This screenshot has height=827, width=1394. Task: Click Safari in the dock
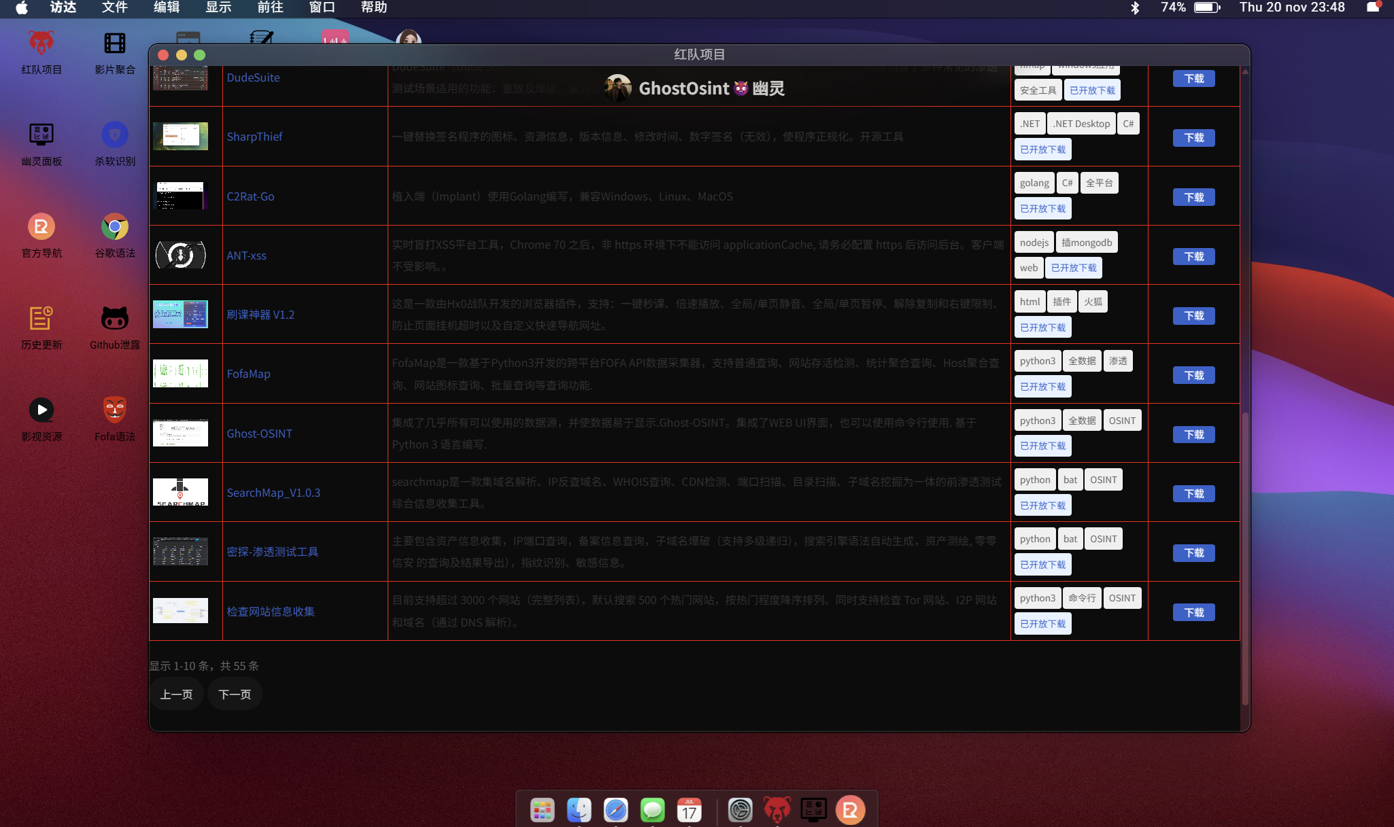[x=615, y=809]
